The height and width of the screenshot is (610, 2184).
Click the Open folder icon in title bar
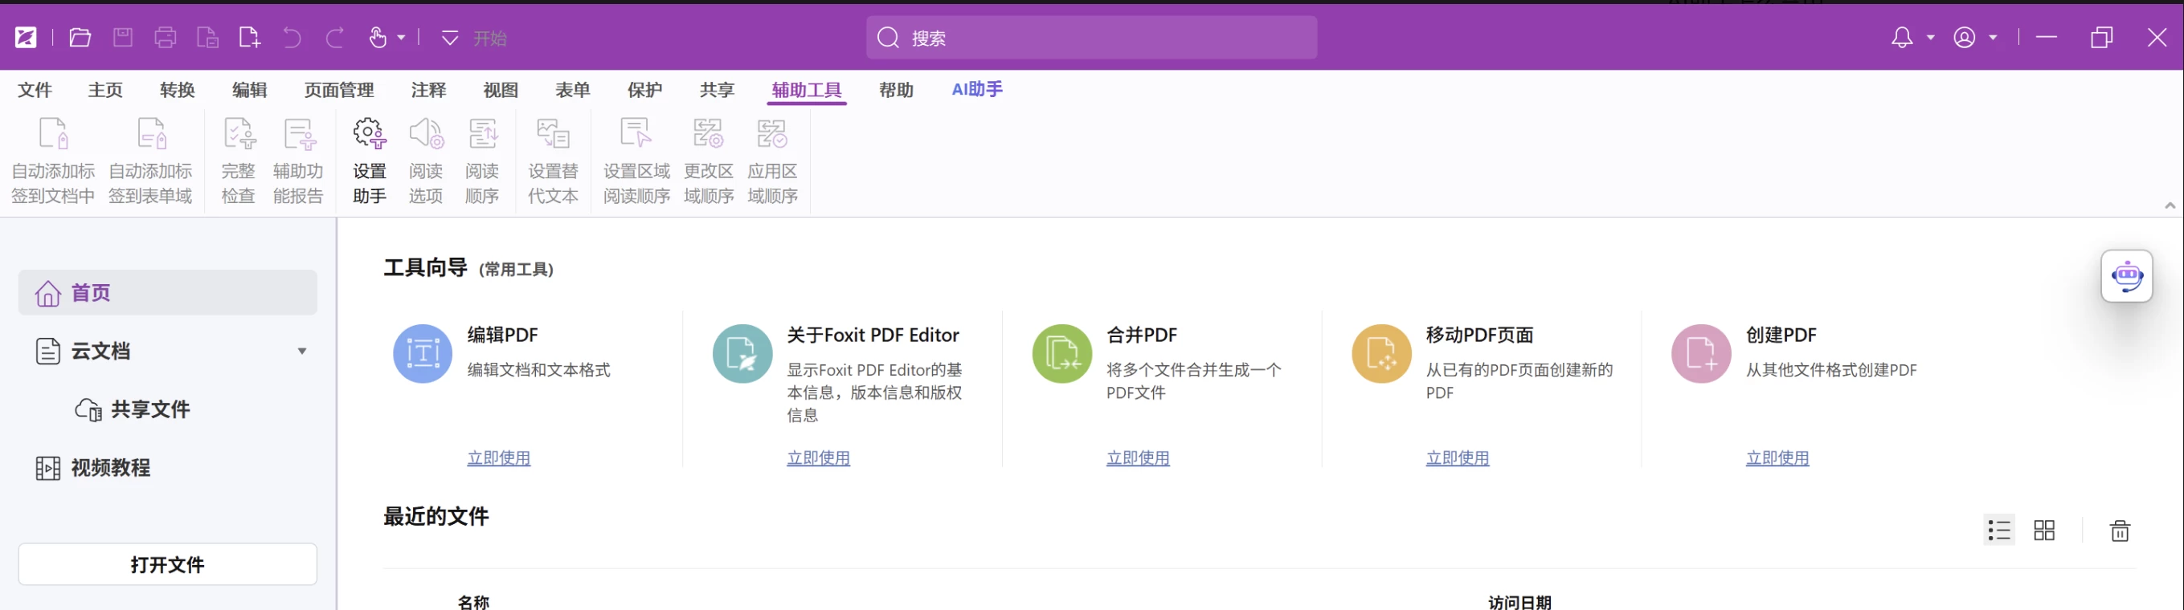pos(80,37)
